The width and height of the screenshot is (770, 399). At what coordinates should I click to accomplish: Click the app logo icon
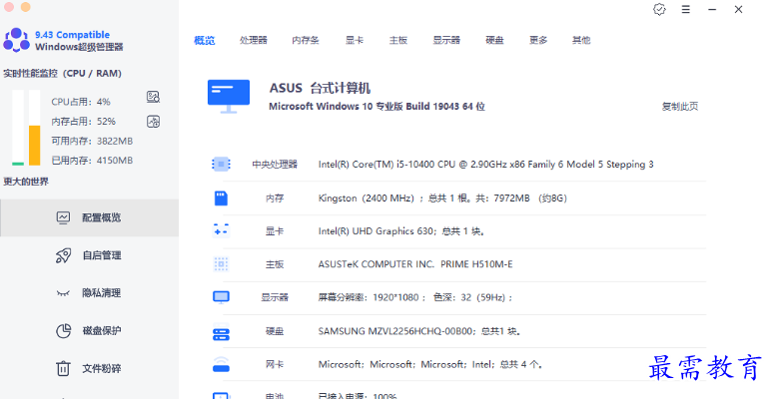[x=17, y=40]
